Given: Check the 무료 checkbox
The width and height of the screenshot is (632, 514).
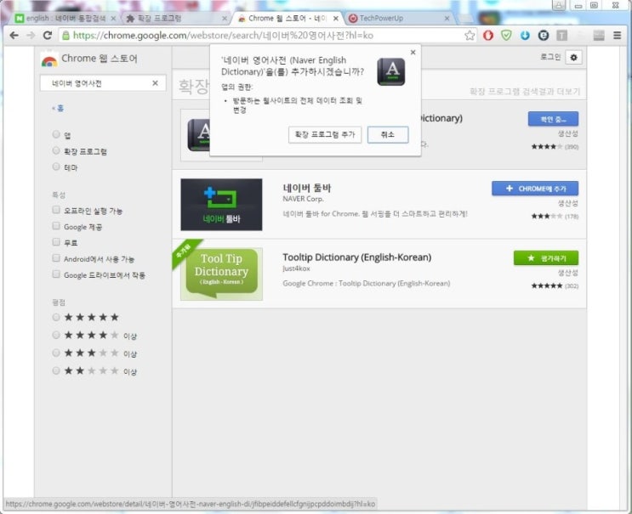Looking at the screenshot, I should tap(56, 242).
